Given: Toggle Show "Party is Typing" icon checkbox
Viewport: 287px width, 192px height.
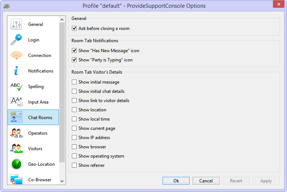Looking at the screenshot, I should point(74,60).
